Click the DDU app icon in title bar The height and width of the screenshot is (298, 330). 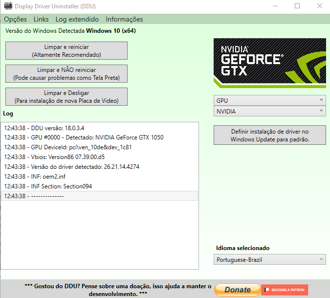[8, 6]
